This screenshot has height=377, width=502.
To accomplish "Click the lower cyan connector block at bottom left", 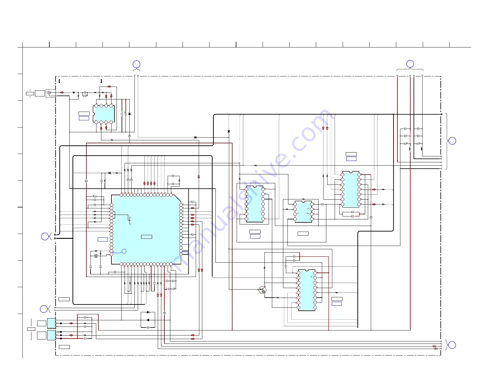I will pos(51,335).
